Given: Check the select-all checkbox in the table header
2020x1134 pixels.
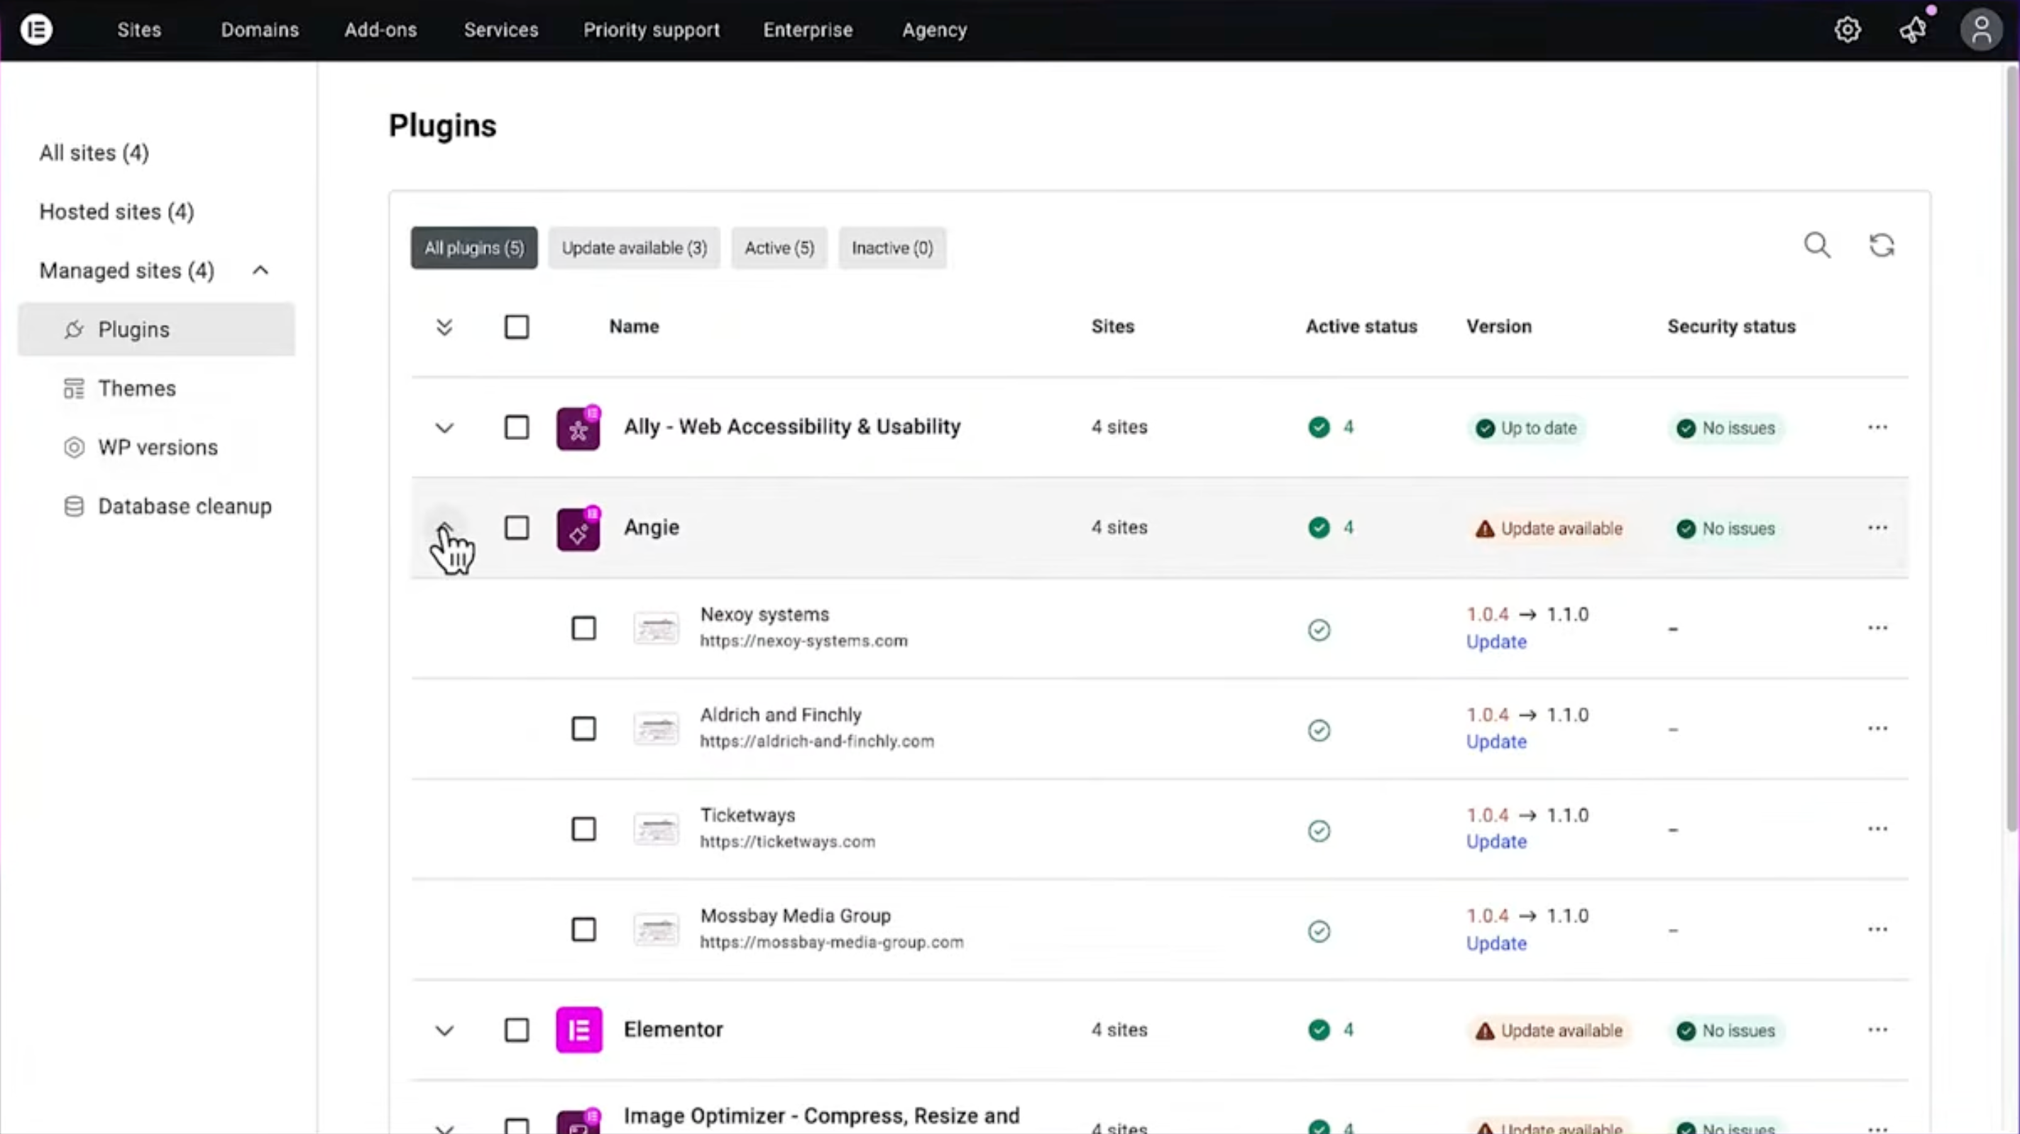Looking at the screenshot, I should tap(517, 327).
